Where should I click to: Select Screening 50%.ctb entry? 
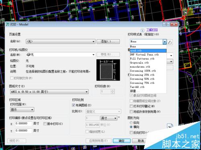[x=148, y=79]
